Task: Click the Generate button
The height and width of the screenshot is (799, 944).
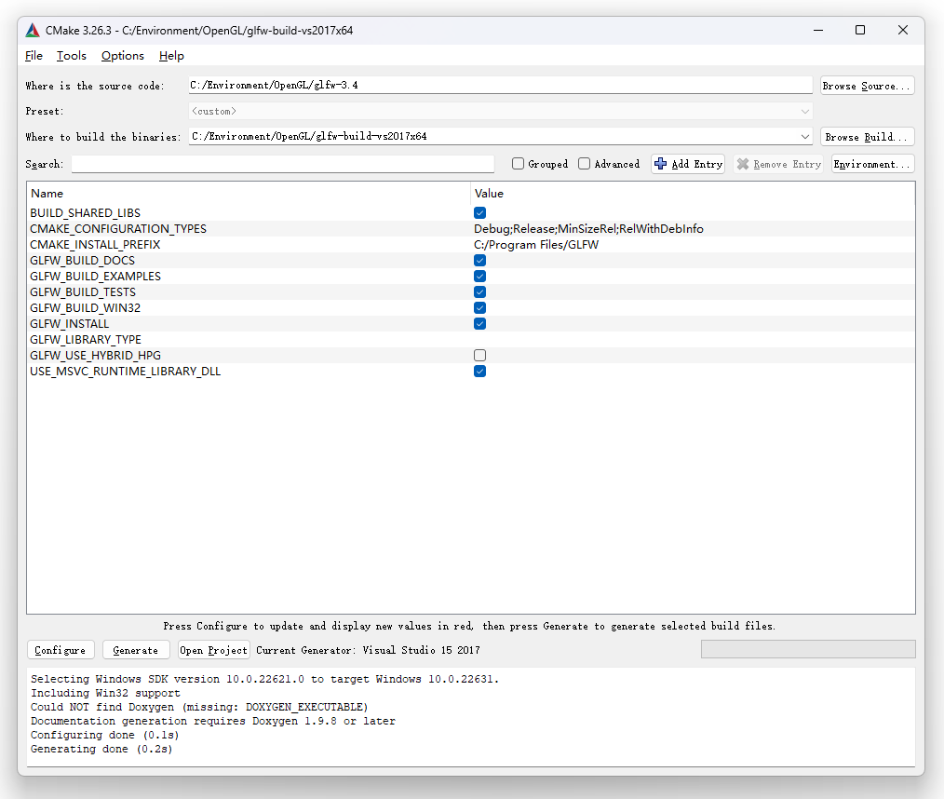Action: click(136, 650)
